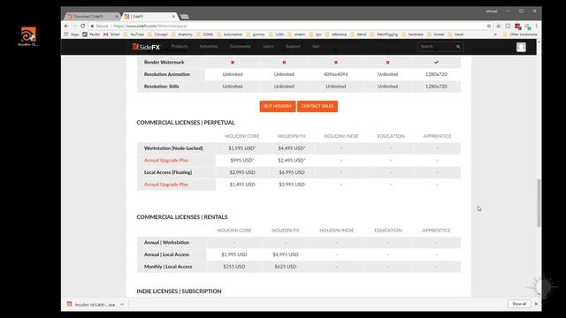Click the browser forward arrow
The image size is (566, 318).
[x=74, y=26]
